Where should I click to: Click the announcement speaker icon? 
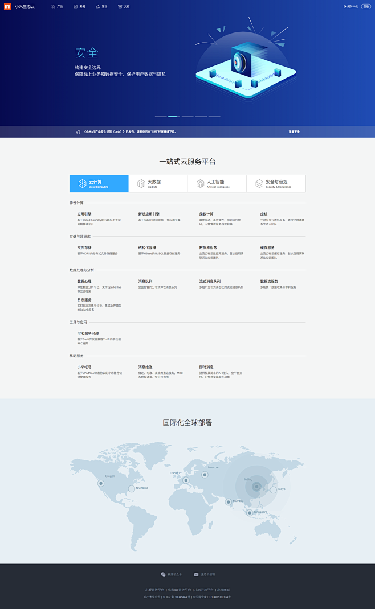78,131
